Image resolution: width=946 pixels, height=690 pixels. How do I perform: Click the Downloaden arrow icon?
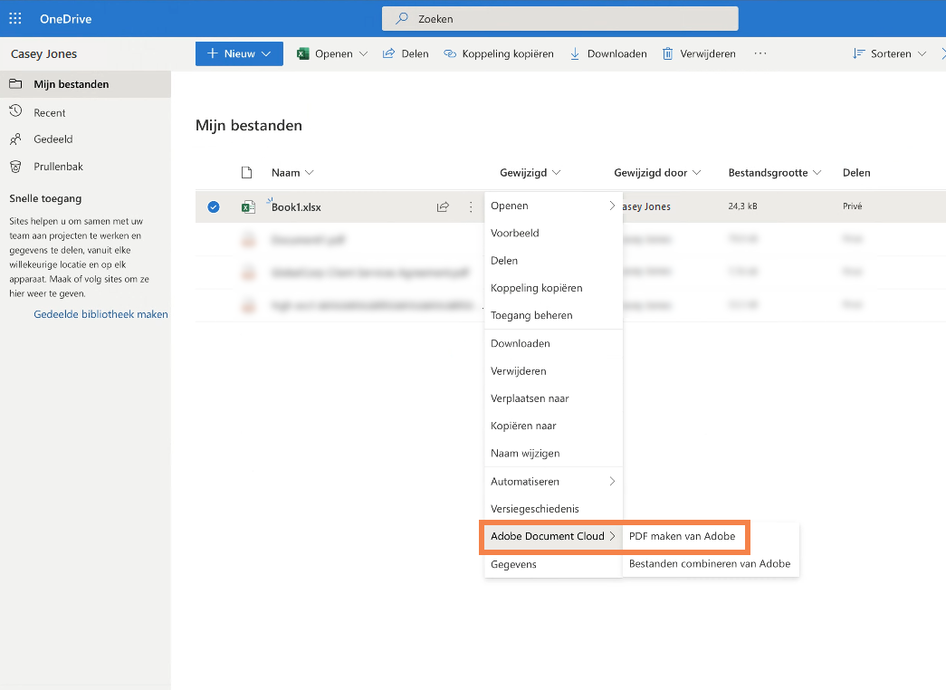[575, 53]
